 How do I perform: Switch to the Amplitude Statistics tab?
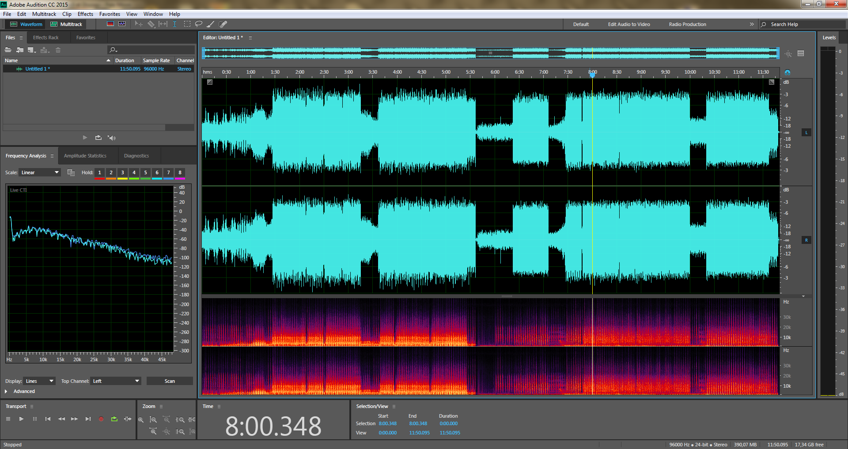point(85,156)
